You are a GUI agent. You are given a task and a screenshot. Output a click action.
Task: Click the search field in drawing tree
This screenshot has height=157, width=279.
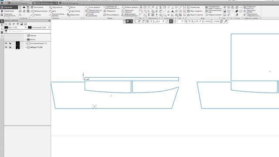(x=29, y=31)
